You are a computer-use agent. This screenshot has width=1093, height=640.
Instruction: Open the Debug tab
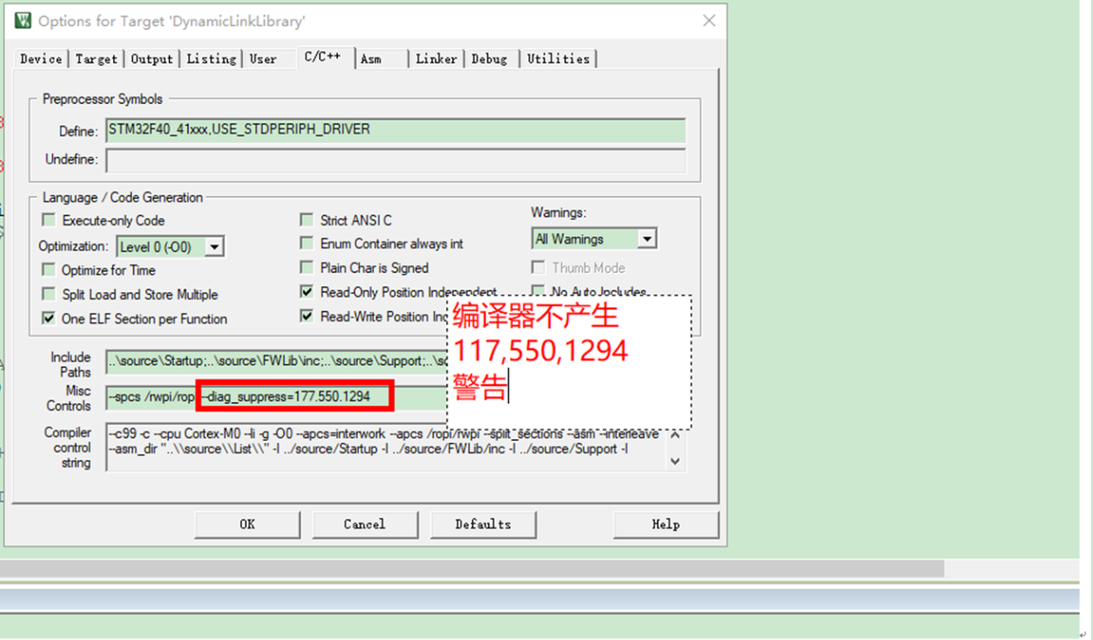tap(490, 59)
